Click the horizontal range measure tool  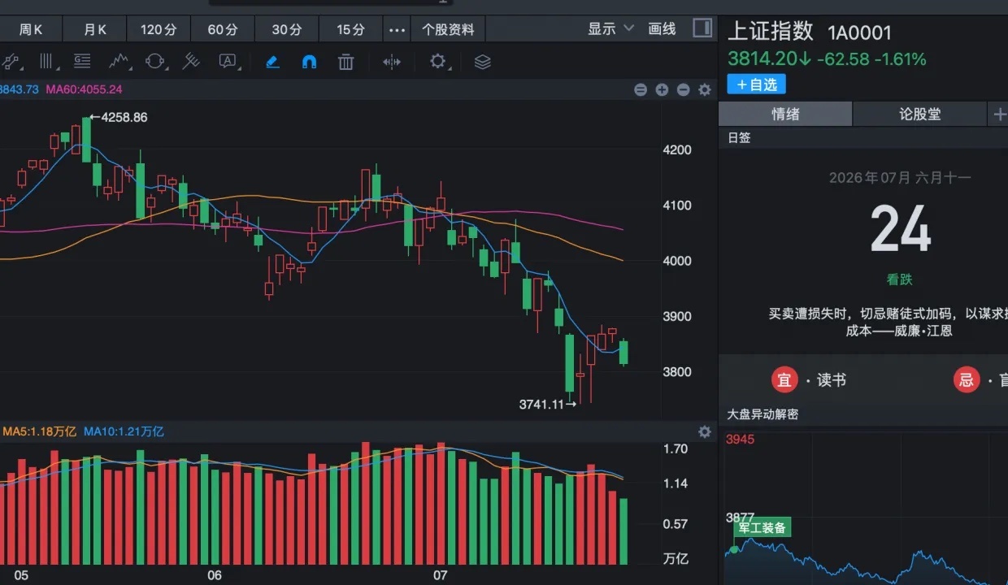(392, 62)
